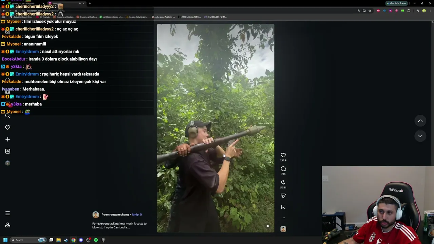Open the green extension icon
The image size is (434, 244).
[x=402, y=11]
